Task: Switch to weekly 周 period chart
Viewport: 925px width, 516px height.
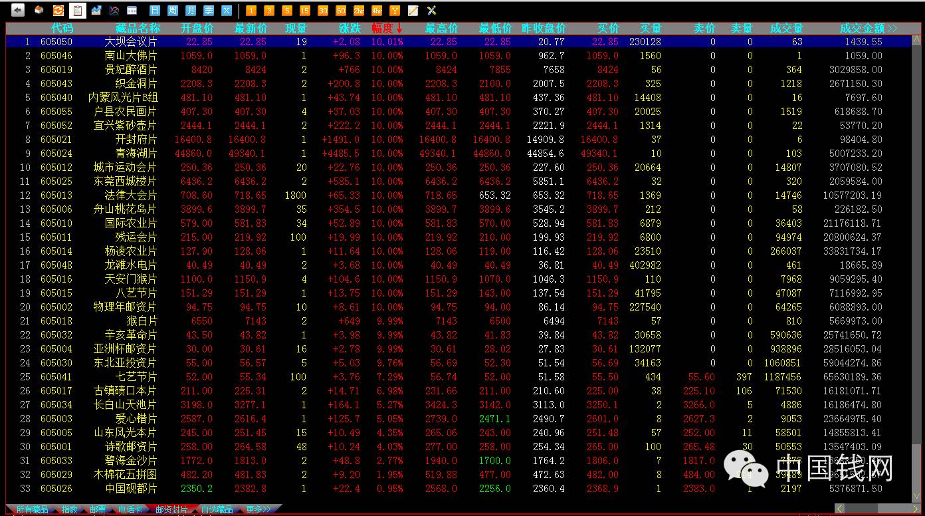Action: tap(173, 11)
